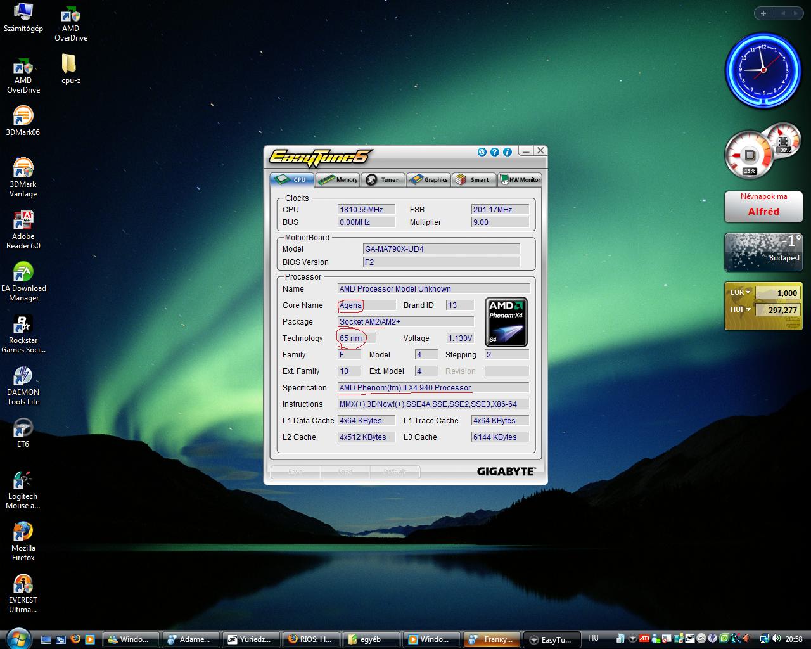Click the Windows Start orb
811x649 pixels.
pyautogui.click(x=17, y=639)
